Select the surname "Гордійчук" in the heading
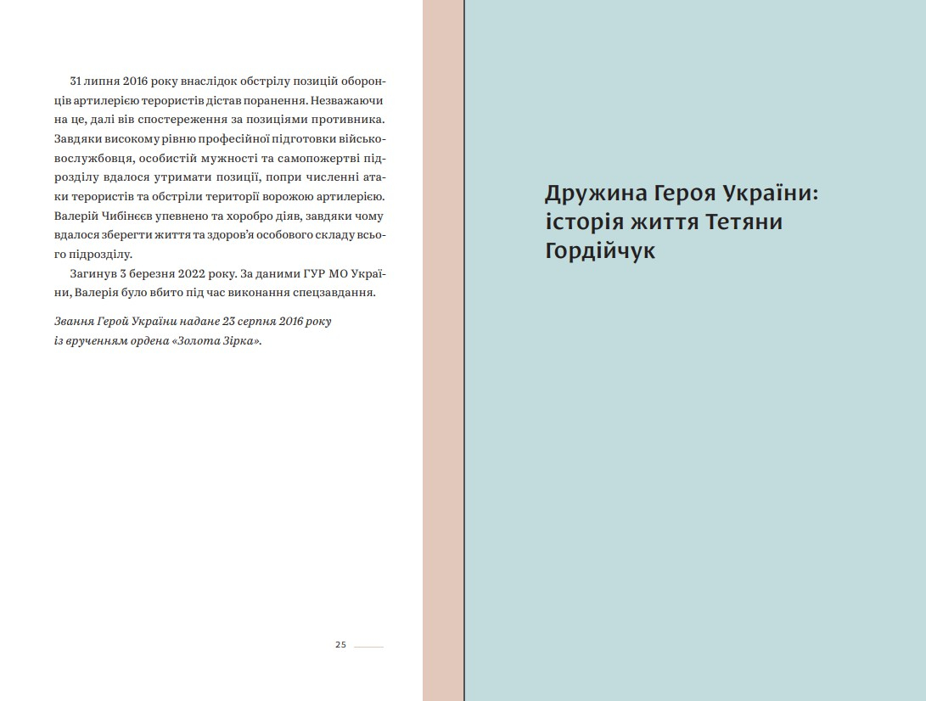This screenshot has height=701, width=926. tap(600, 252)
